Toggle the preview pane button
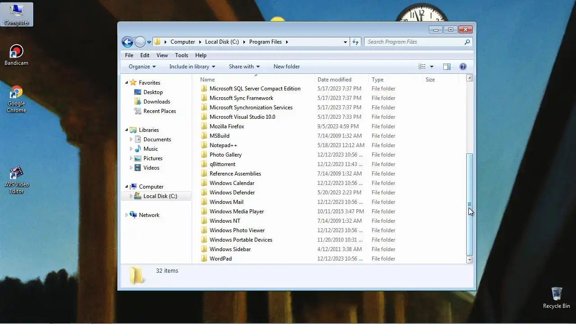The width and height of the screenshot is (576, 324). tap(447, 67)
